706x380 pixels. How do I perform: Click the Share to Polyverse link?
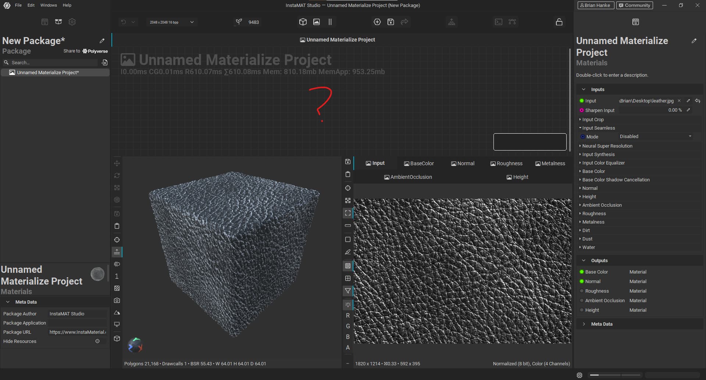pos(85,51)
